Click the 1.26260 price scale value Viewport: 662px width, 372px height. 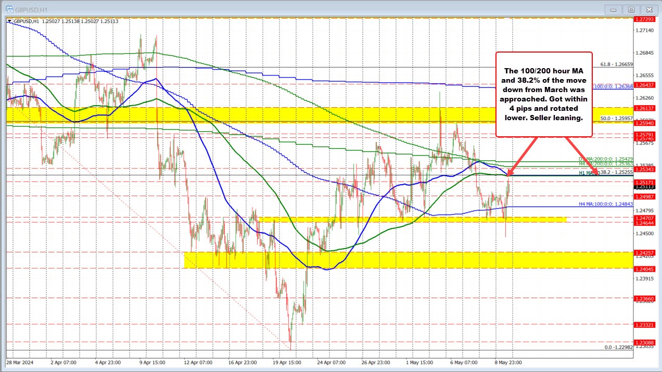644,98
